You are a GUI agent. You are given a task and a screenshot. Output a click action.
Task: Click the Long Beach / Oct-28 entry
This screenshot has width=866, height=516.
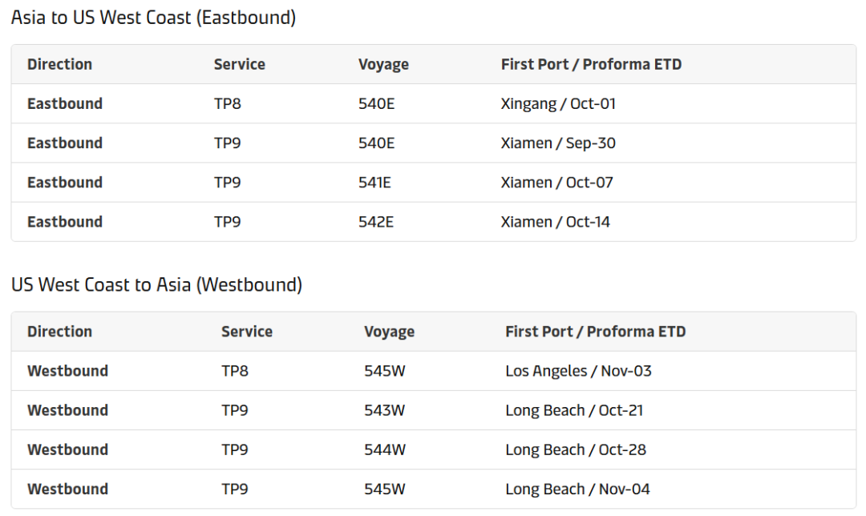[576, 449]
